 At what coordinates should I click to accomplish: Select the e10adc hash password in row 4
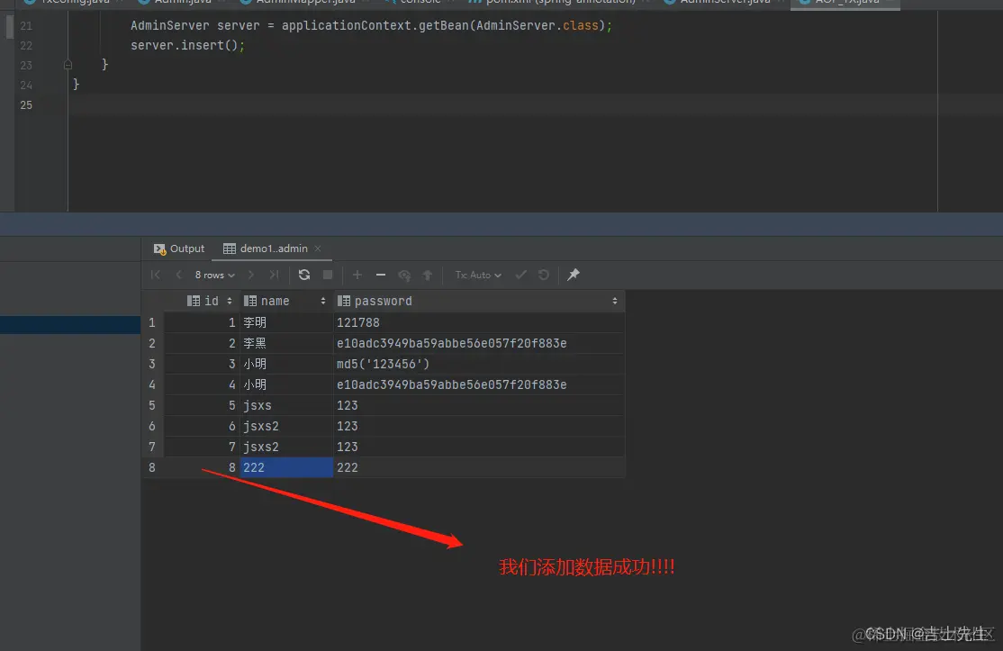(x=479, y=385)
